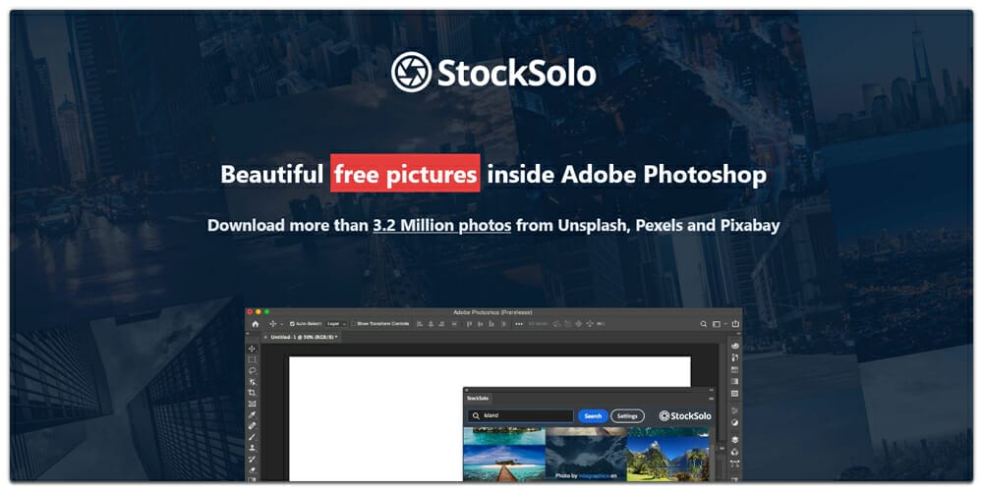Click the Share icon in the options bar

pyautogui.click(x=735, y=324)
